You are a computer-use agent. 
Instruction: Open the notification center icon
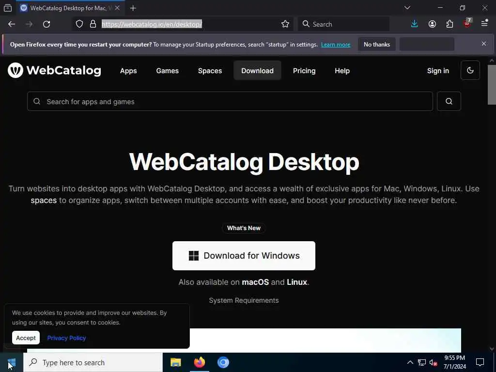pyautogui.click(x=480, y=362)
